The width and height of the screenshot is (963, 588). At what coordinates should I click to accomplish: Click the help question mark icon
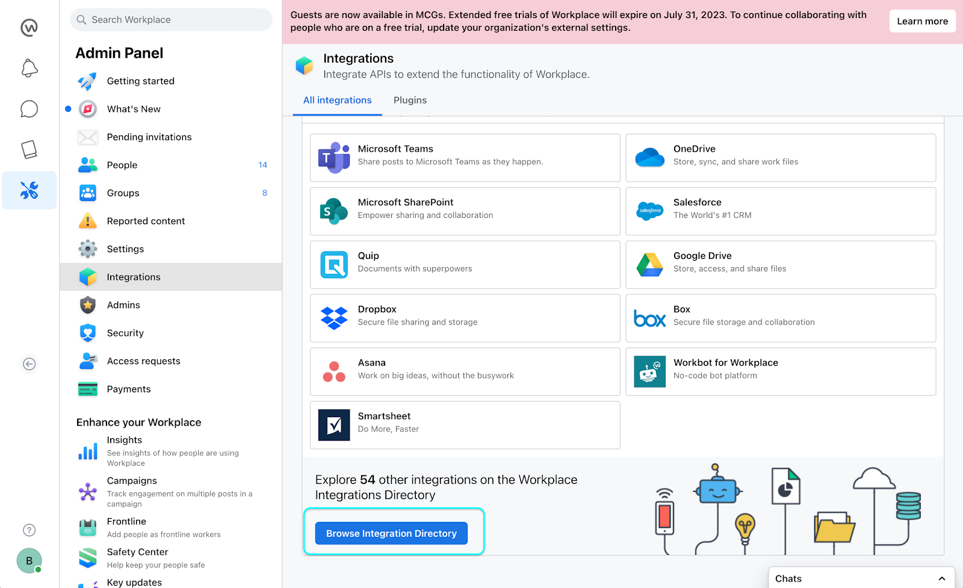coord(29,530)
